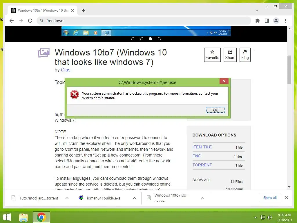This screenshot has width=297, height=223.
Task: Expand options for idman641build6.exe download
Action: coord(135,198)
